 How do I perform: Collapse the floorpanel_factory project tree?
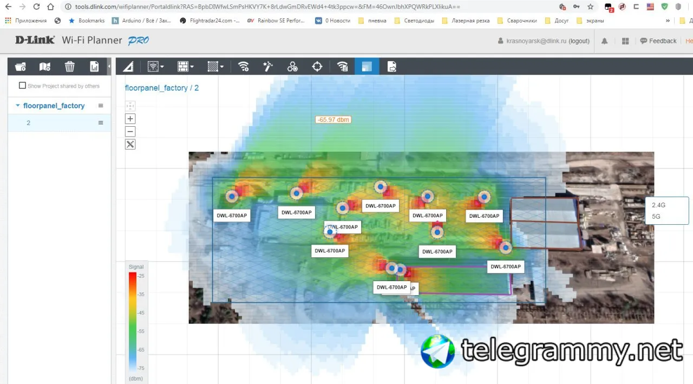click(18, 106)
